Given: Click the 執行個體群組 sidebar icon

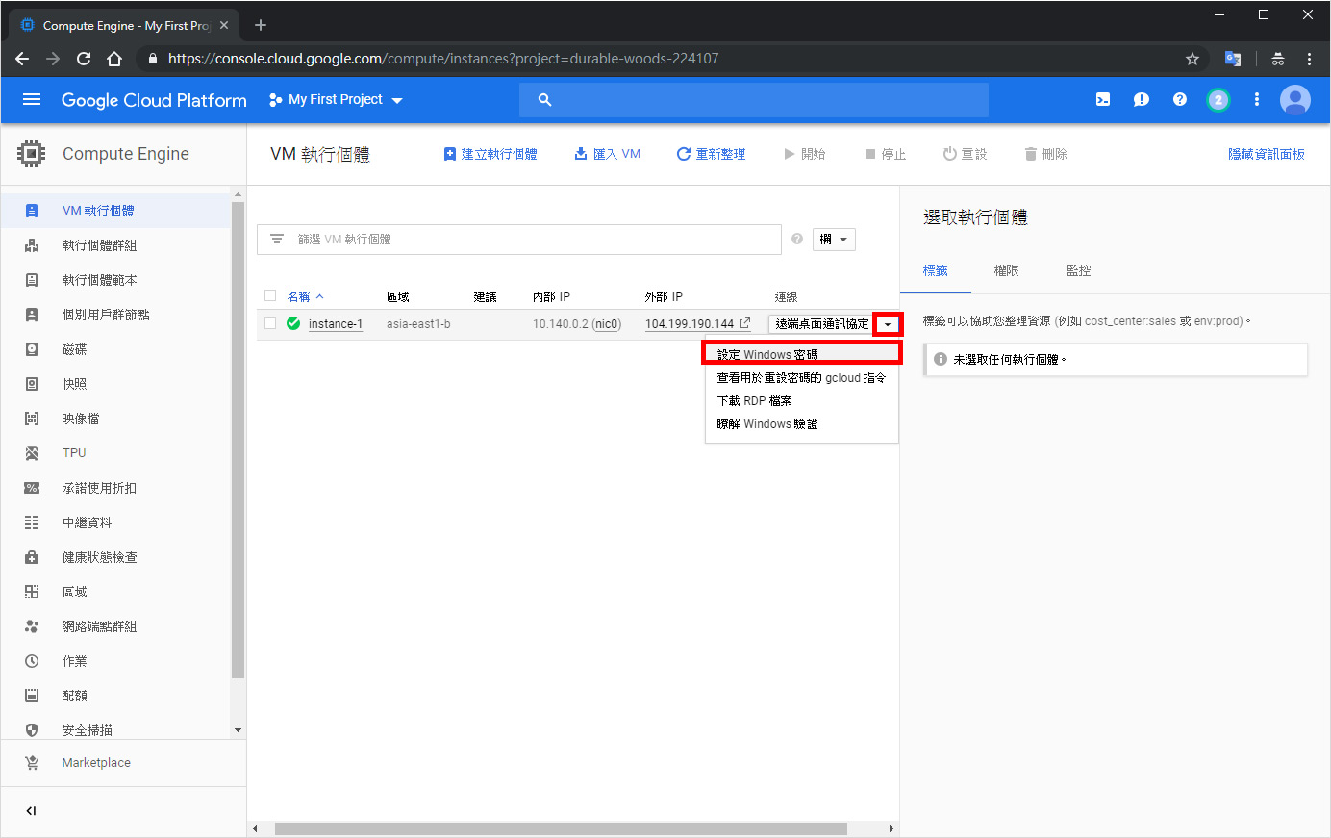Looking at the screenshot, I should point(32,245).
